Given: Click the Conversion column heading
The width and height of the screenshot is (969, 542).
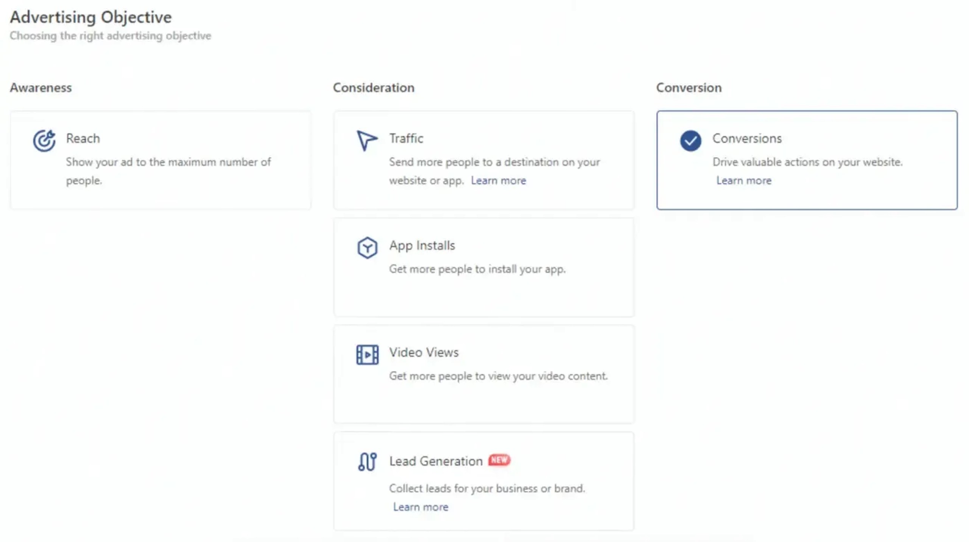Looking at the screenshot, I should 689,88.
